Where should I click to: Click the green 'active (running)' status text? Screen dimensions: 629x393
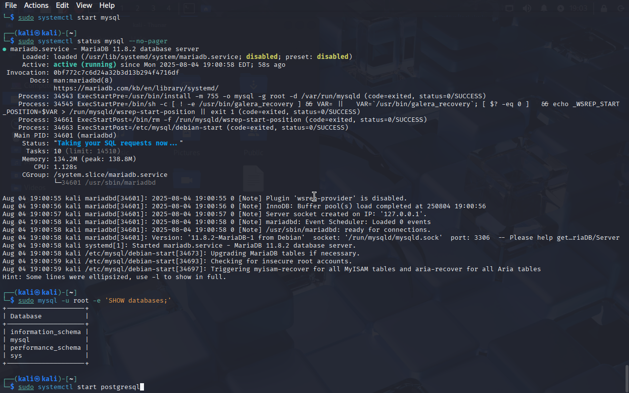pyautogui.click(x=85, y=65)
